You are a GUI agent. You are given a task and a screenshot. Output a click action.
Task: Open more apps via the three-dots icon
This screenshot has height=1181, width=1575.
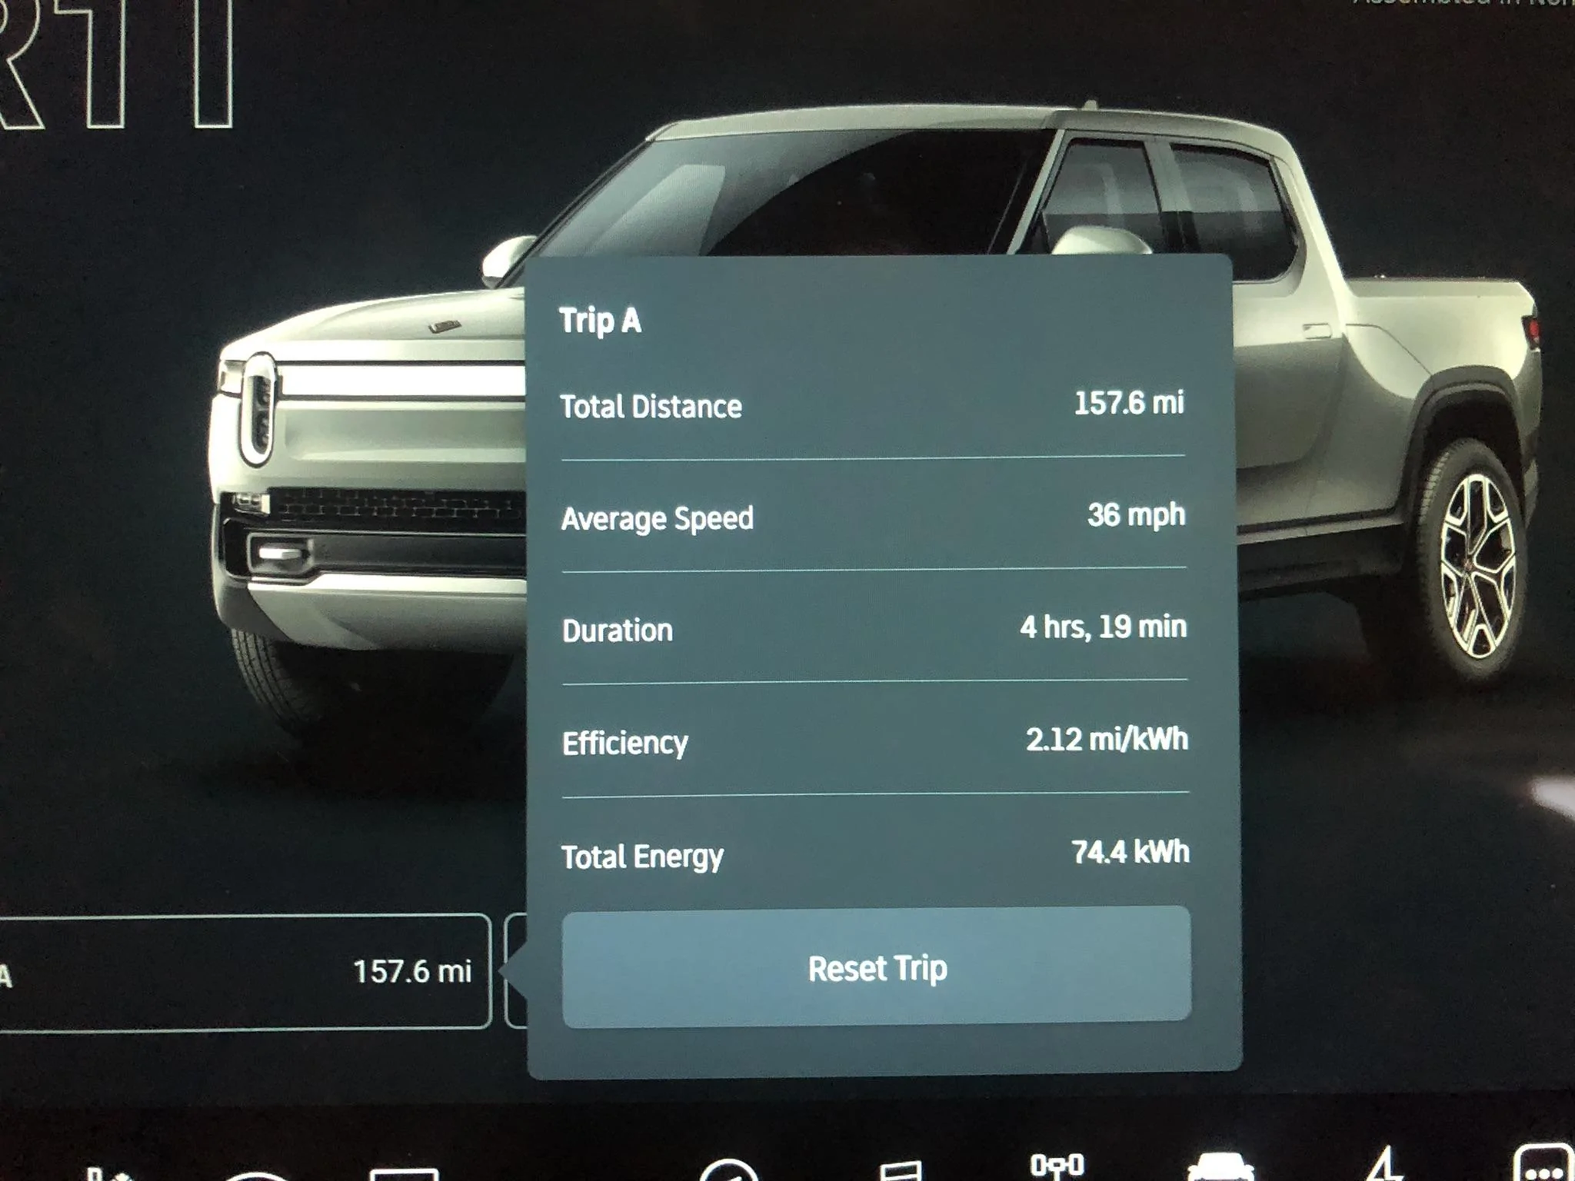pos(1543,1163)
